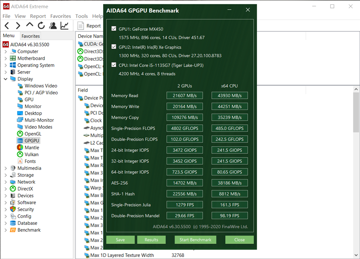Screen dimensions: 360x259
Task: Toggle the CPU Intel Core i5-1135G7 checkbox
Action: [x=114, y=65]
